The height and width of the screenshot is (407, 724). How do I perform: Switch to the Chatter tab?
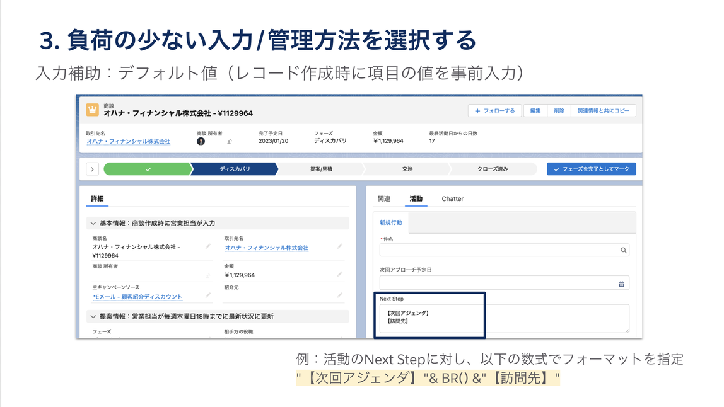click(453, 199)
